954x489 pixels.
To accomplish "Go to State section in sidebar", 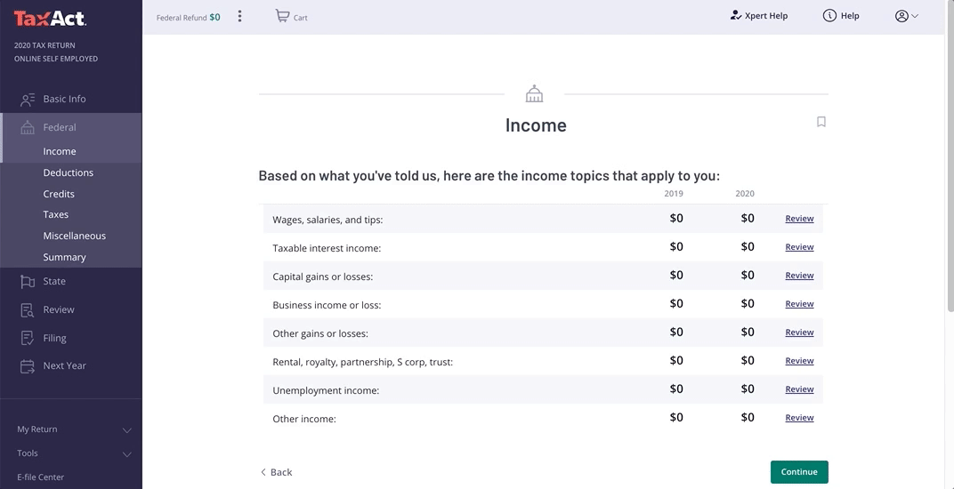I will click(54, 281).
